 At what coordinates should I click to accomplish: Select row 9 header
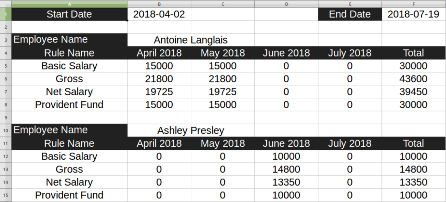click(x=5, y=118)
